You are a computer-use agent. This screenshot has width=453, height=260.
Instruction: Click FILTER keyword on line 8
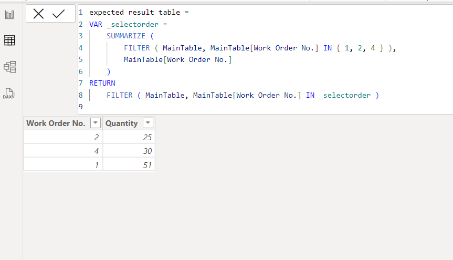tap(120, 96)
